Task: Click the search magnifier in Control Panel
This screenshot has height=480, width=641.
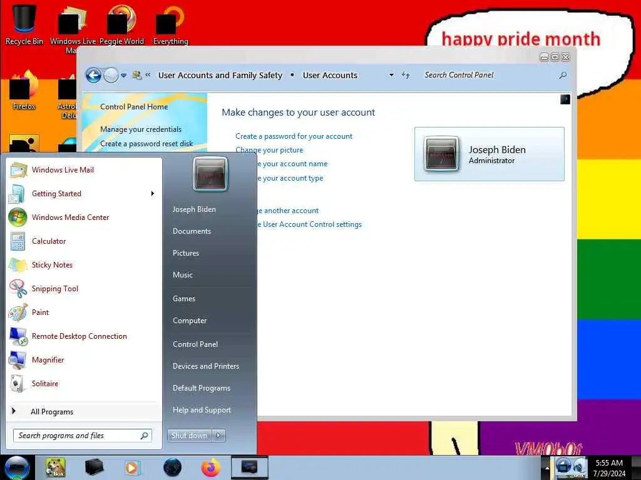Action: coord(563,75)
